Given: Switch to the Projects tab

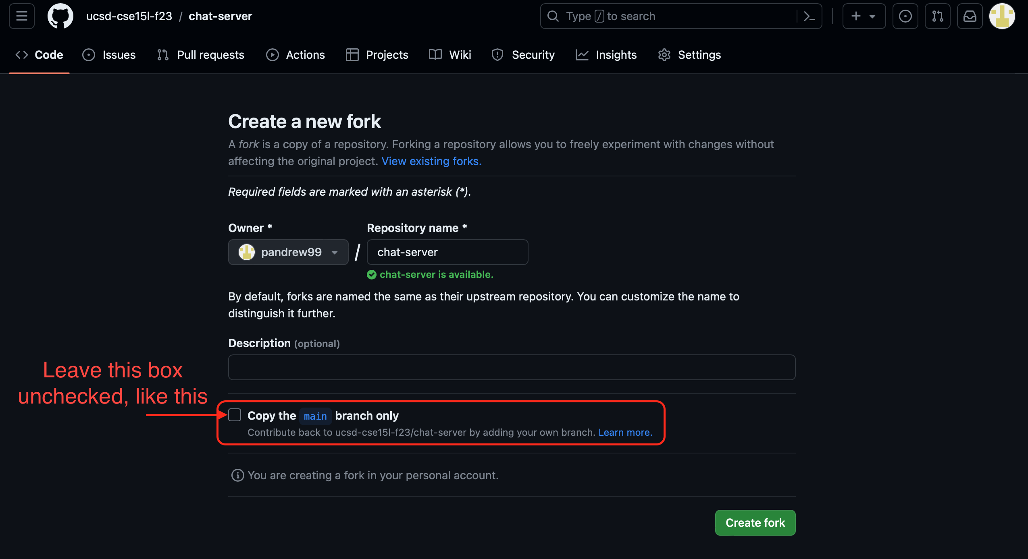Looking at the screenshot, I should point(377,55).
